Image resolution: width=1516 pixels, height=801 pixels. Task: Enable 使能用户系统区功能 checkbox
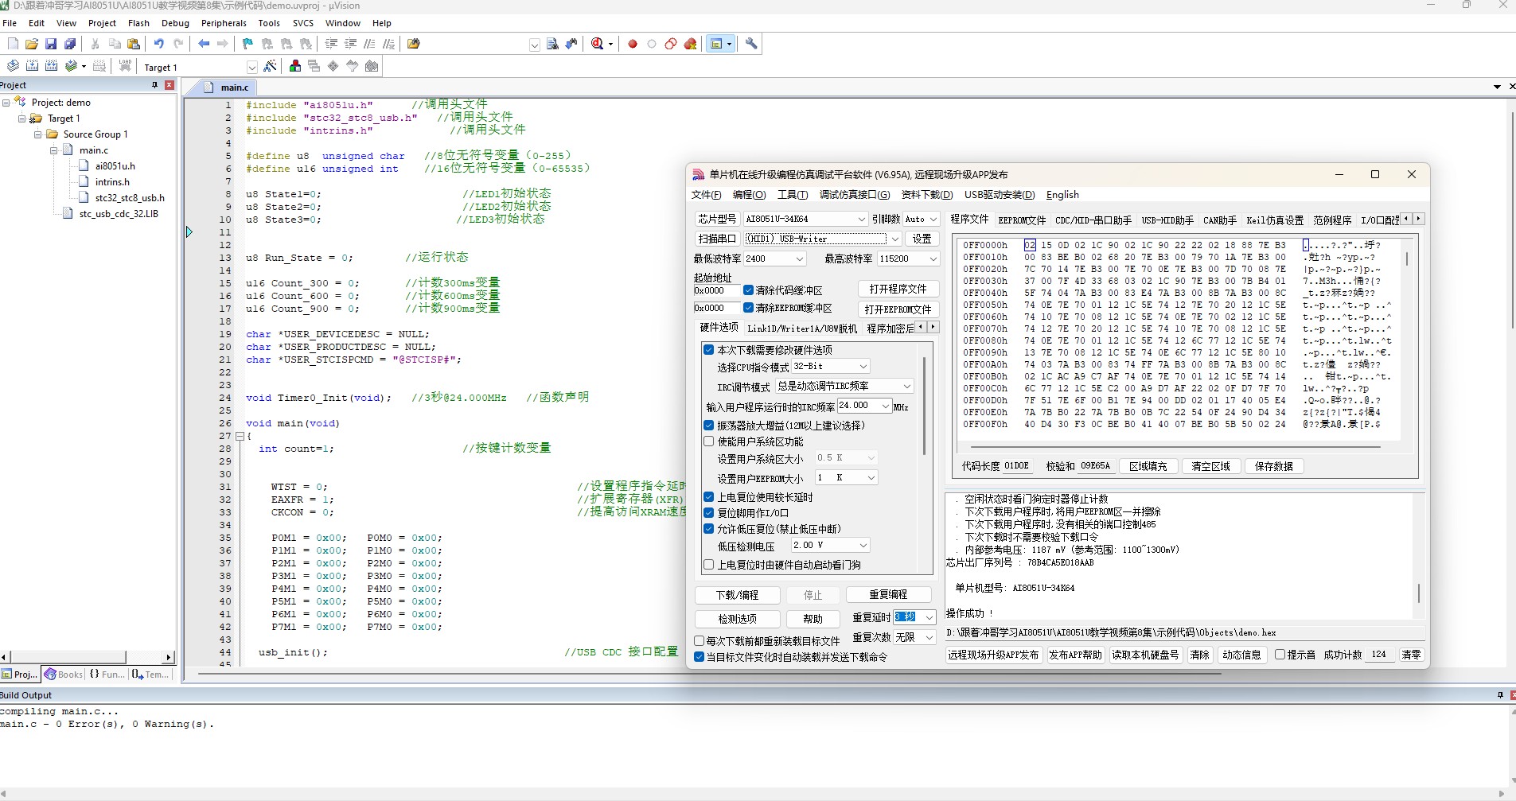click(708, 441)
